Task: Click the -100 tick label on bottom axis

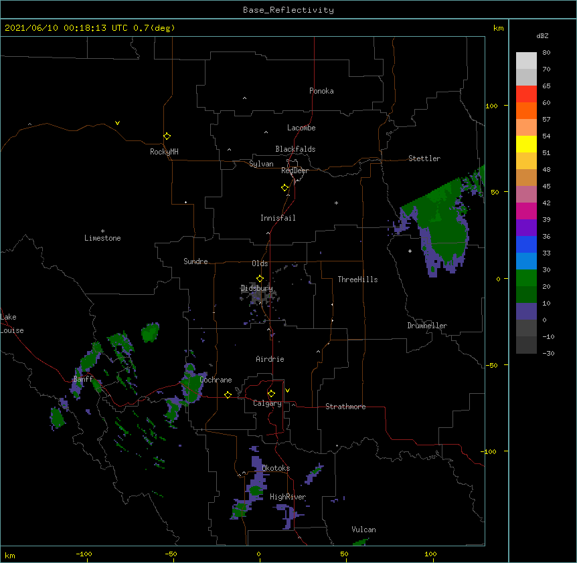Action: 84,554
